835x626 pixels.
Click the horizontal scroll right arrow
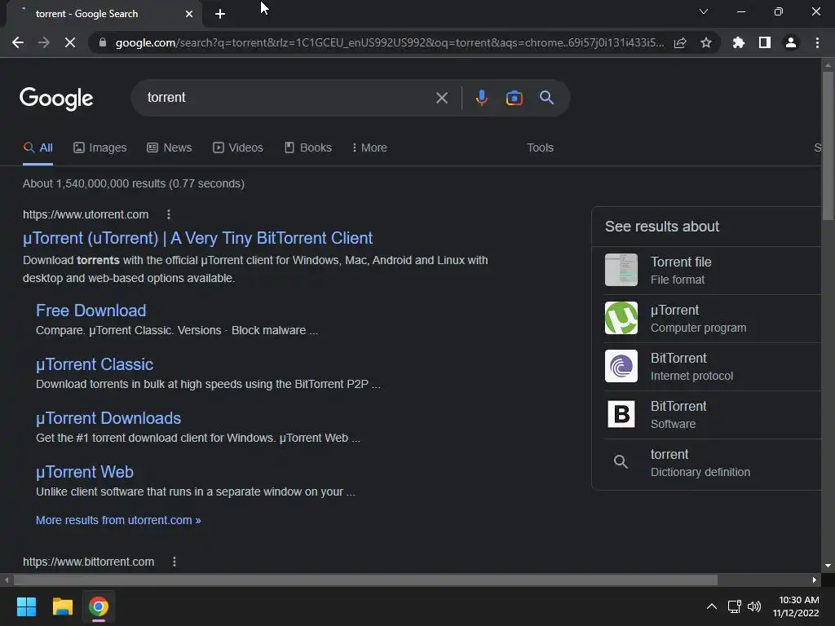[815, 580]
